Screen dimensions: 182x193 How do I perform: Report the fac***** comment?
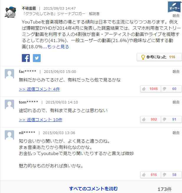(x=176, y=71)
